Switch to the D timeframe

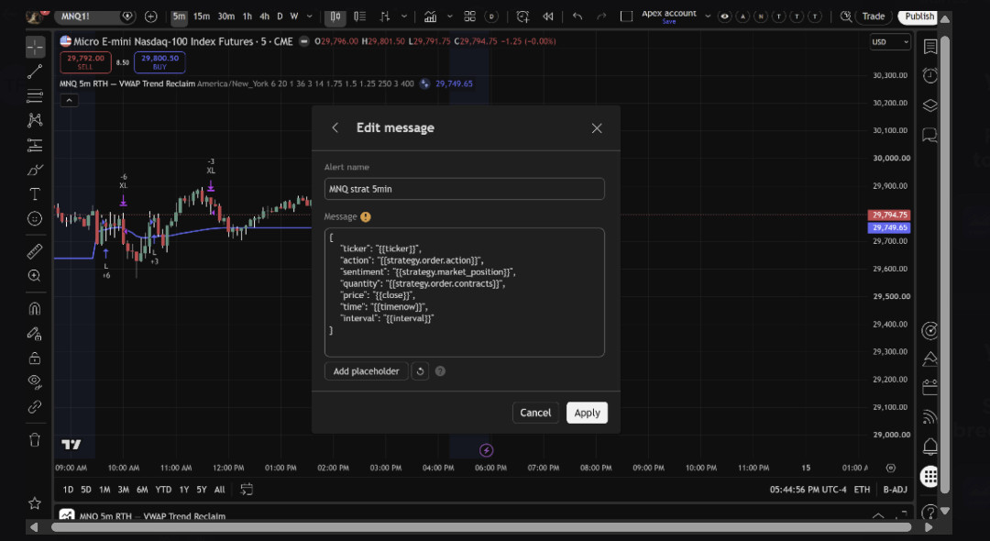point(280,17)
